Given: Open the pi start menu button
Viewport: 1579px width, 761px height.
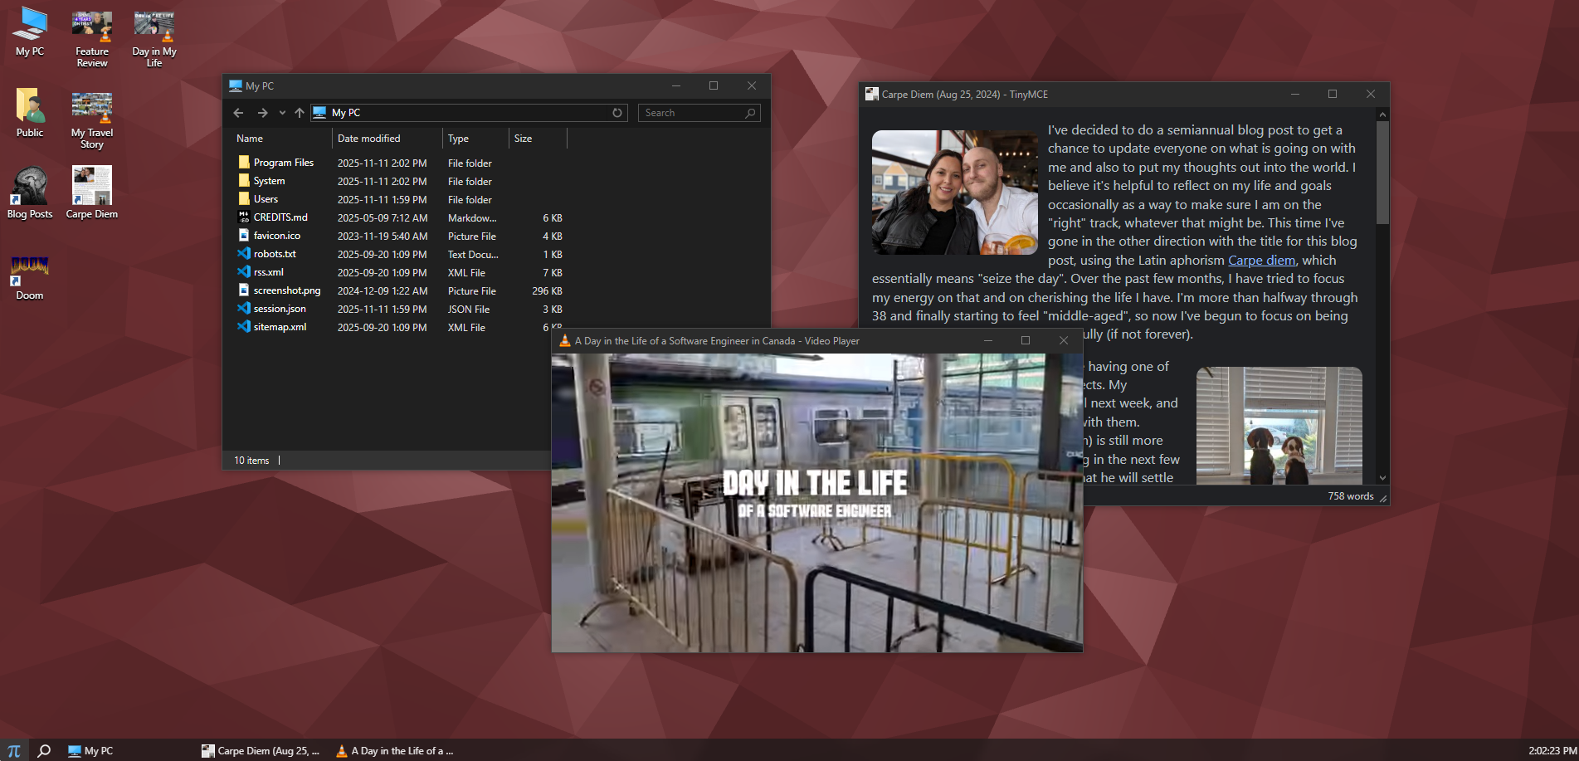Looking at the screenshot, I should pos(14,750).
